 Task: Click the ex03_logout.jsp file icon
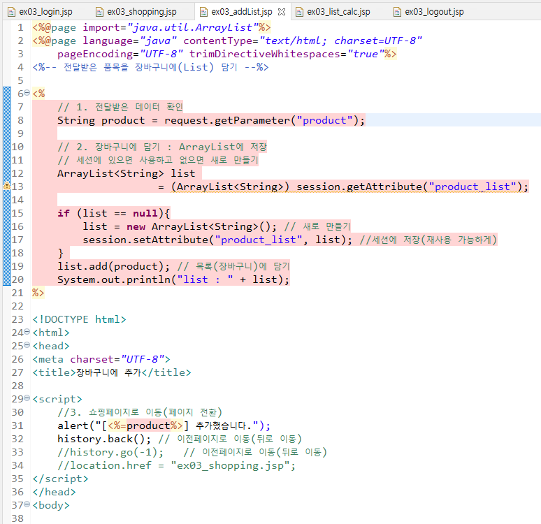tap(397, 12)
